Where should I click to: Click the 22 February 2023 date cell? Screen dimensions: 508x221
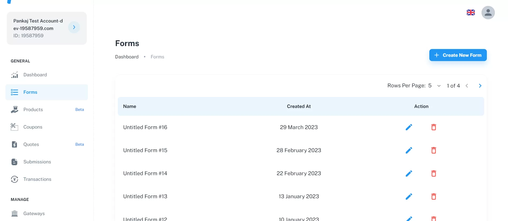[299, 173]
